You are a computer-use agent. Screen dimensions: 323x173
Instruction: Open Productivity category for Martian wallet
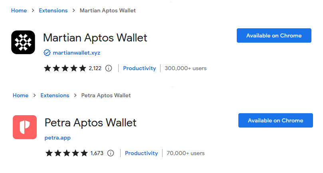coord(139,68)
